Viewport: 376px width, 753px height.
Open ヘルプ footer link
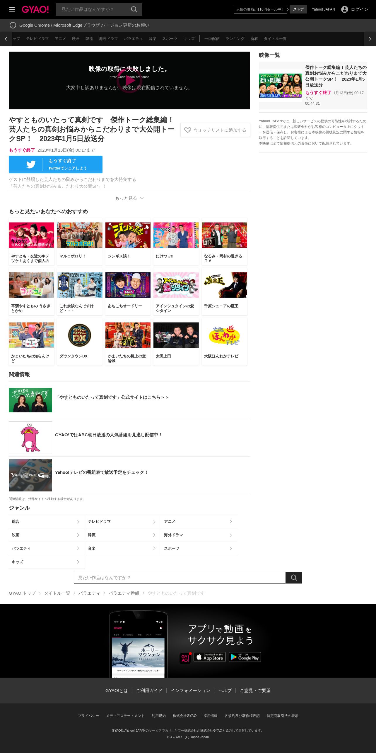click(x=225, y=691)
